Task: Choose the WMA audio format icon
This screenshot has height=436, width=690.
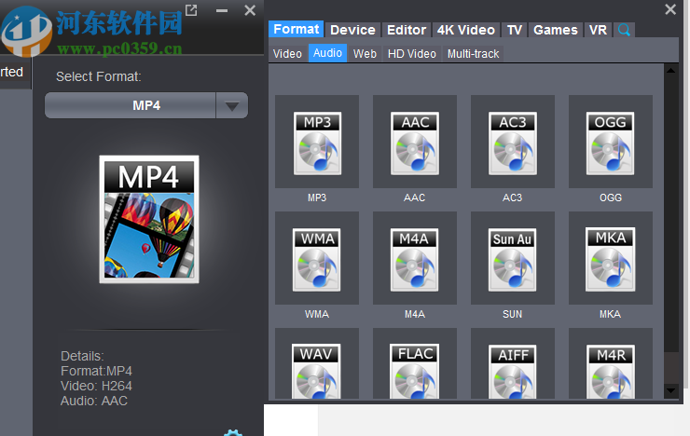Action: [x=317, y=258]
